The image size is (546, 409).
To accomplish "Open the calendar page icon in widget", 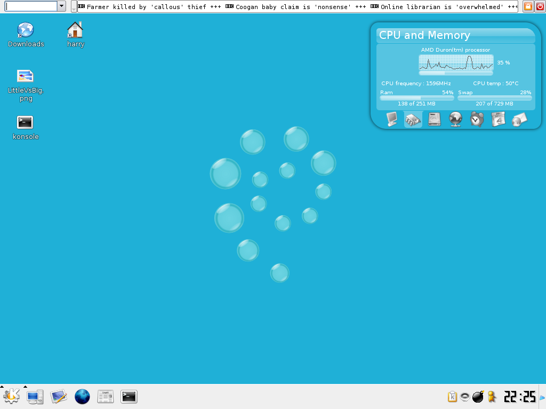I will [x=498, y=119].
